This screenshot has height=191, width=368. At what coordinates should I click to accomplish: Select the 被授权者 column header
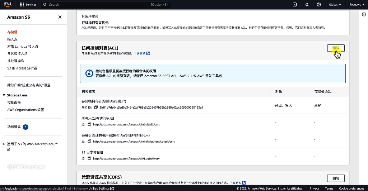[x=88, y=92]
